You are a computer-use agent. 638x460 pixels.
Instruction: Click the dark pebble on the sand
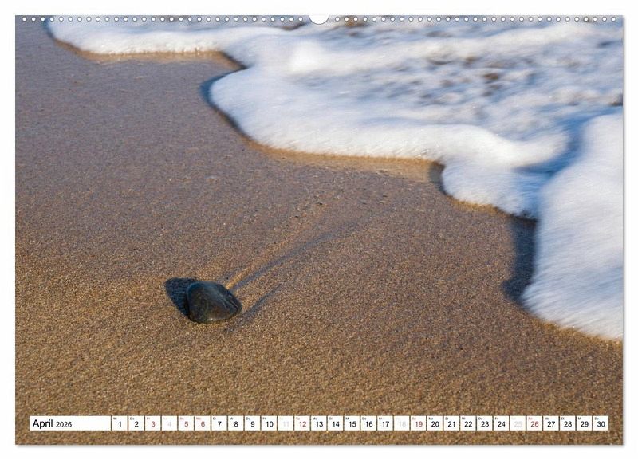point(212,302)
